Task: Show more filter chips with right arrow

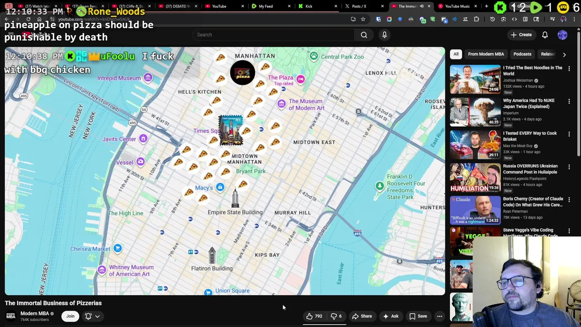Action: pos(564,54)
